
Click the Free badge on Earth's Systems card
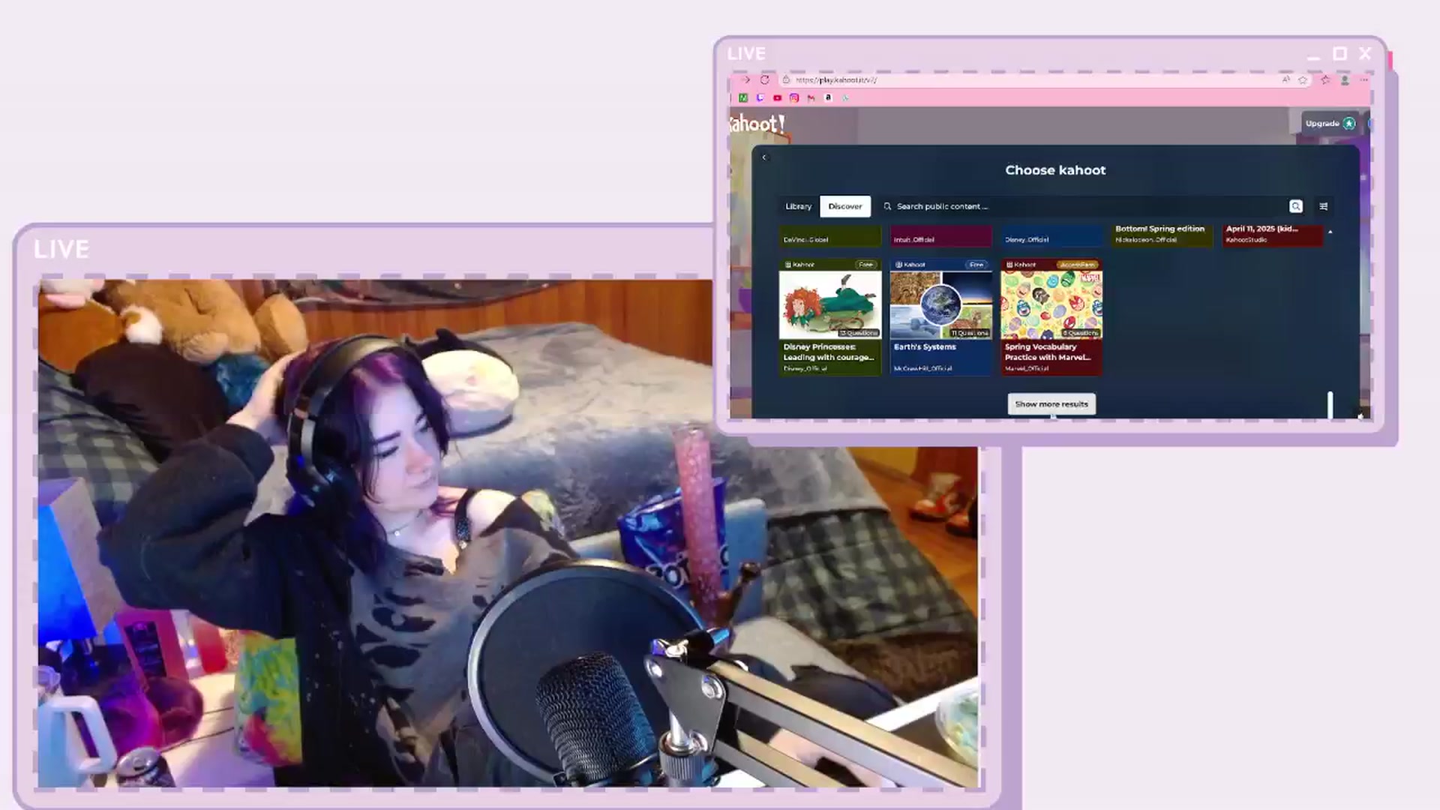point(976,265)
